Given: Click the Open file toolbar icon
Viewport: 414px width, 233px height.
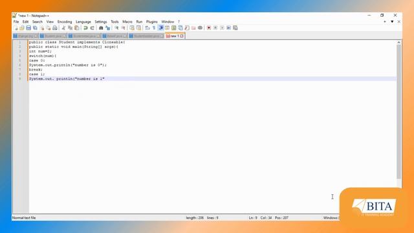Looking at the screenshot, I should click(22, 28).
